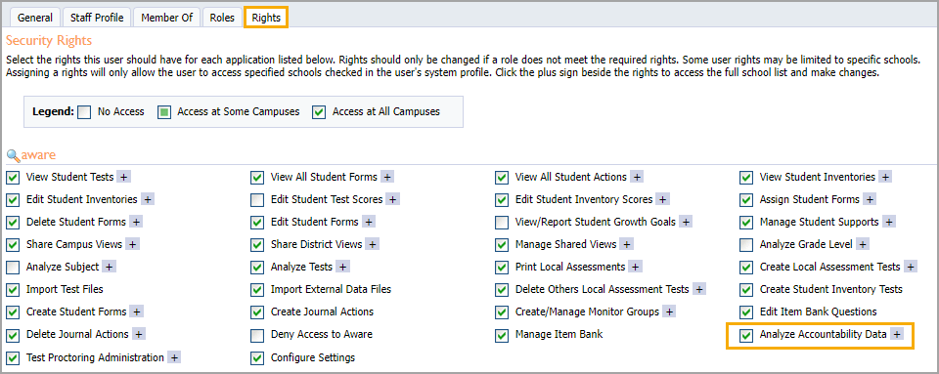Open plus for Manage Student Supports
This screenshot has width=939, height=374.
click(889, 222)
